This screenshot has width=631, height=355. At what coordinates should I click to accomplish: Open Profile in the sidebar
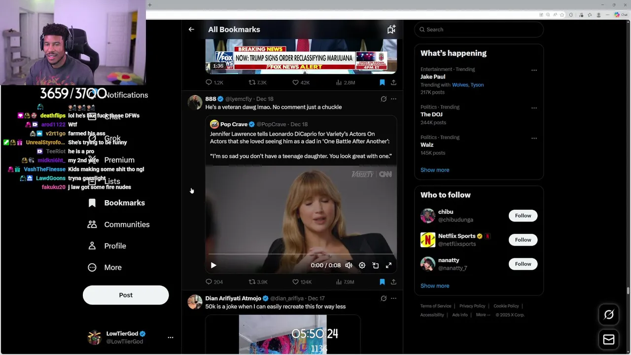click(x=106, y=246)
